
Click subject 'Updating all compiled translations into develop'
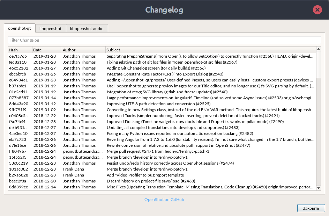tap(173, 128)
